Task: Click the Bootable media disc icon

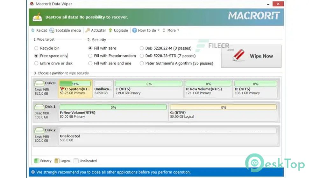Action: tap(52, 31)
